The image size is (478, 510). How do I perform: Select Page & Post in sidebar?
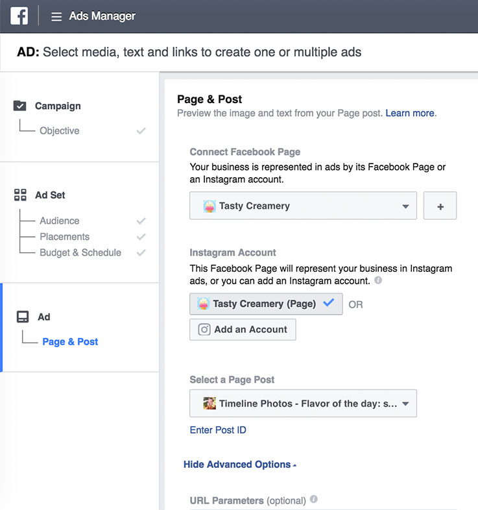[x=70, y=341]
